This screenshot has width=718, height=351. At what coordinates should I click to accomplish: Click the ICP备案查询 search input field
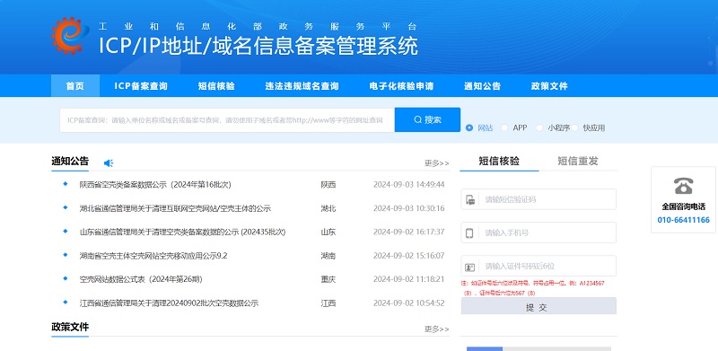pos(227,120)
